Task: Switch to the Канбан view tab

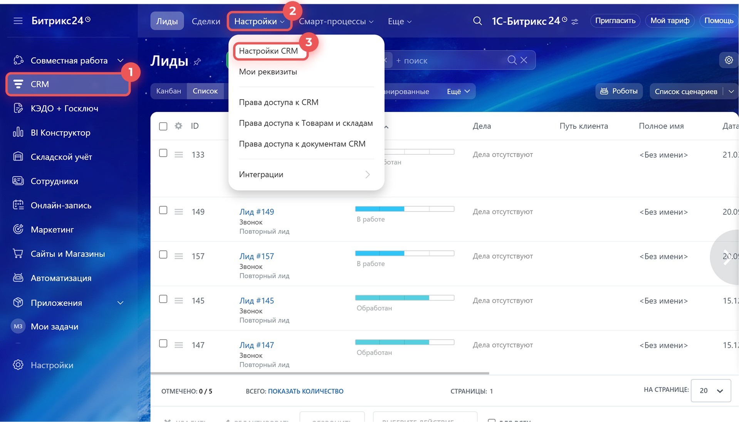Action: click(168, 91)
